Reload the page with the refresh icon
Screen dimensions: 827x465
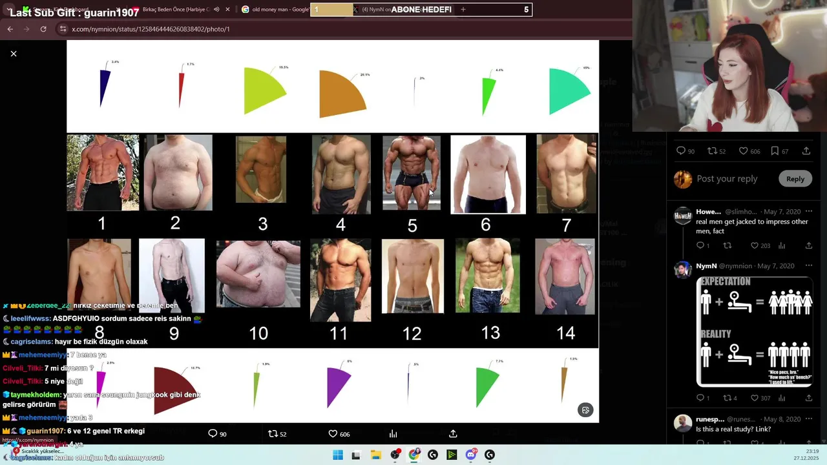click(x=43, y=29)
